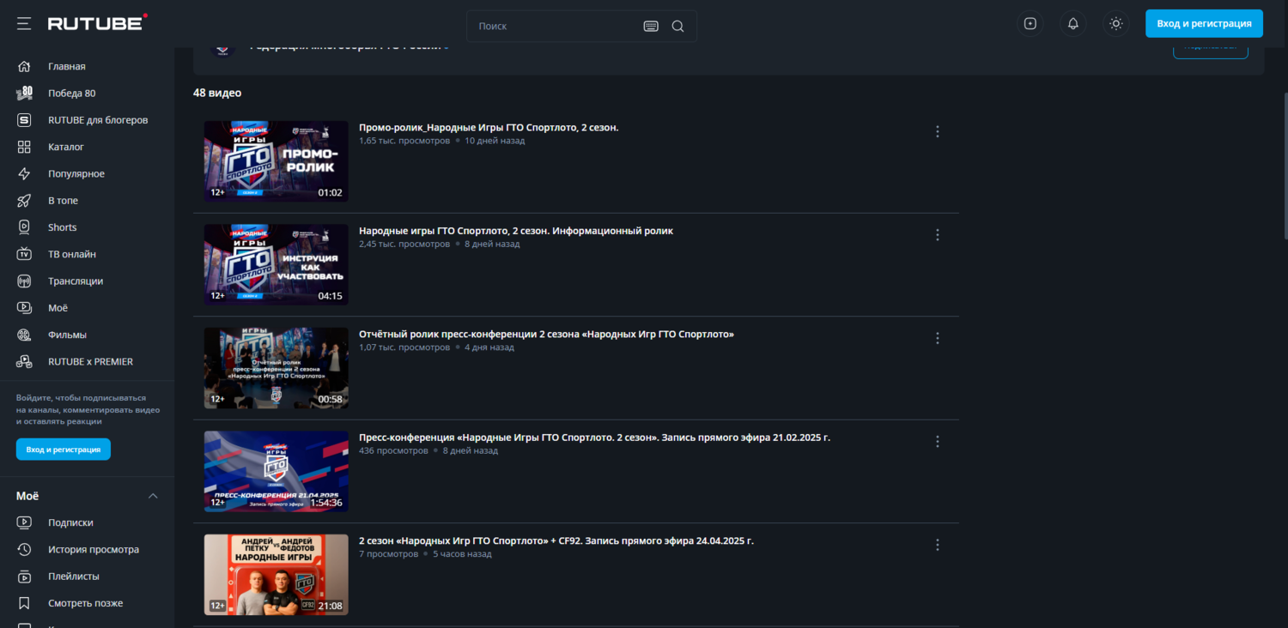Image resolution: width=1288 pixels, height=628 pixels.
Task: Open options menu for CF92 video
Action: point(938,545)
